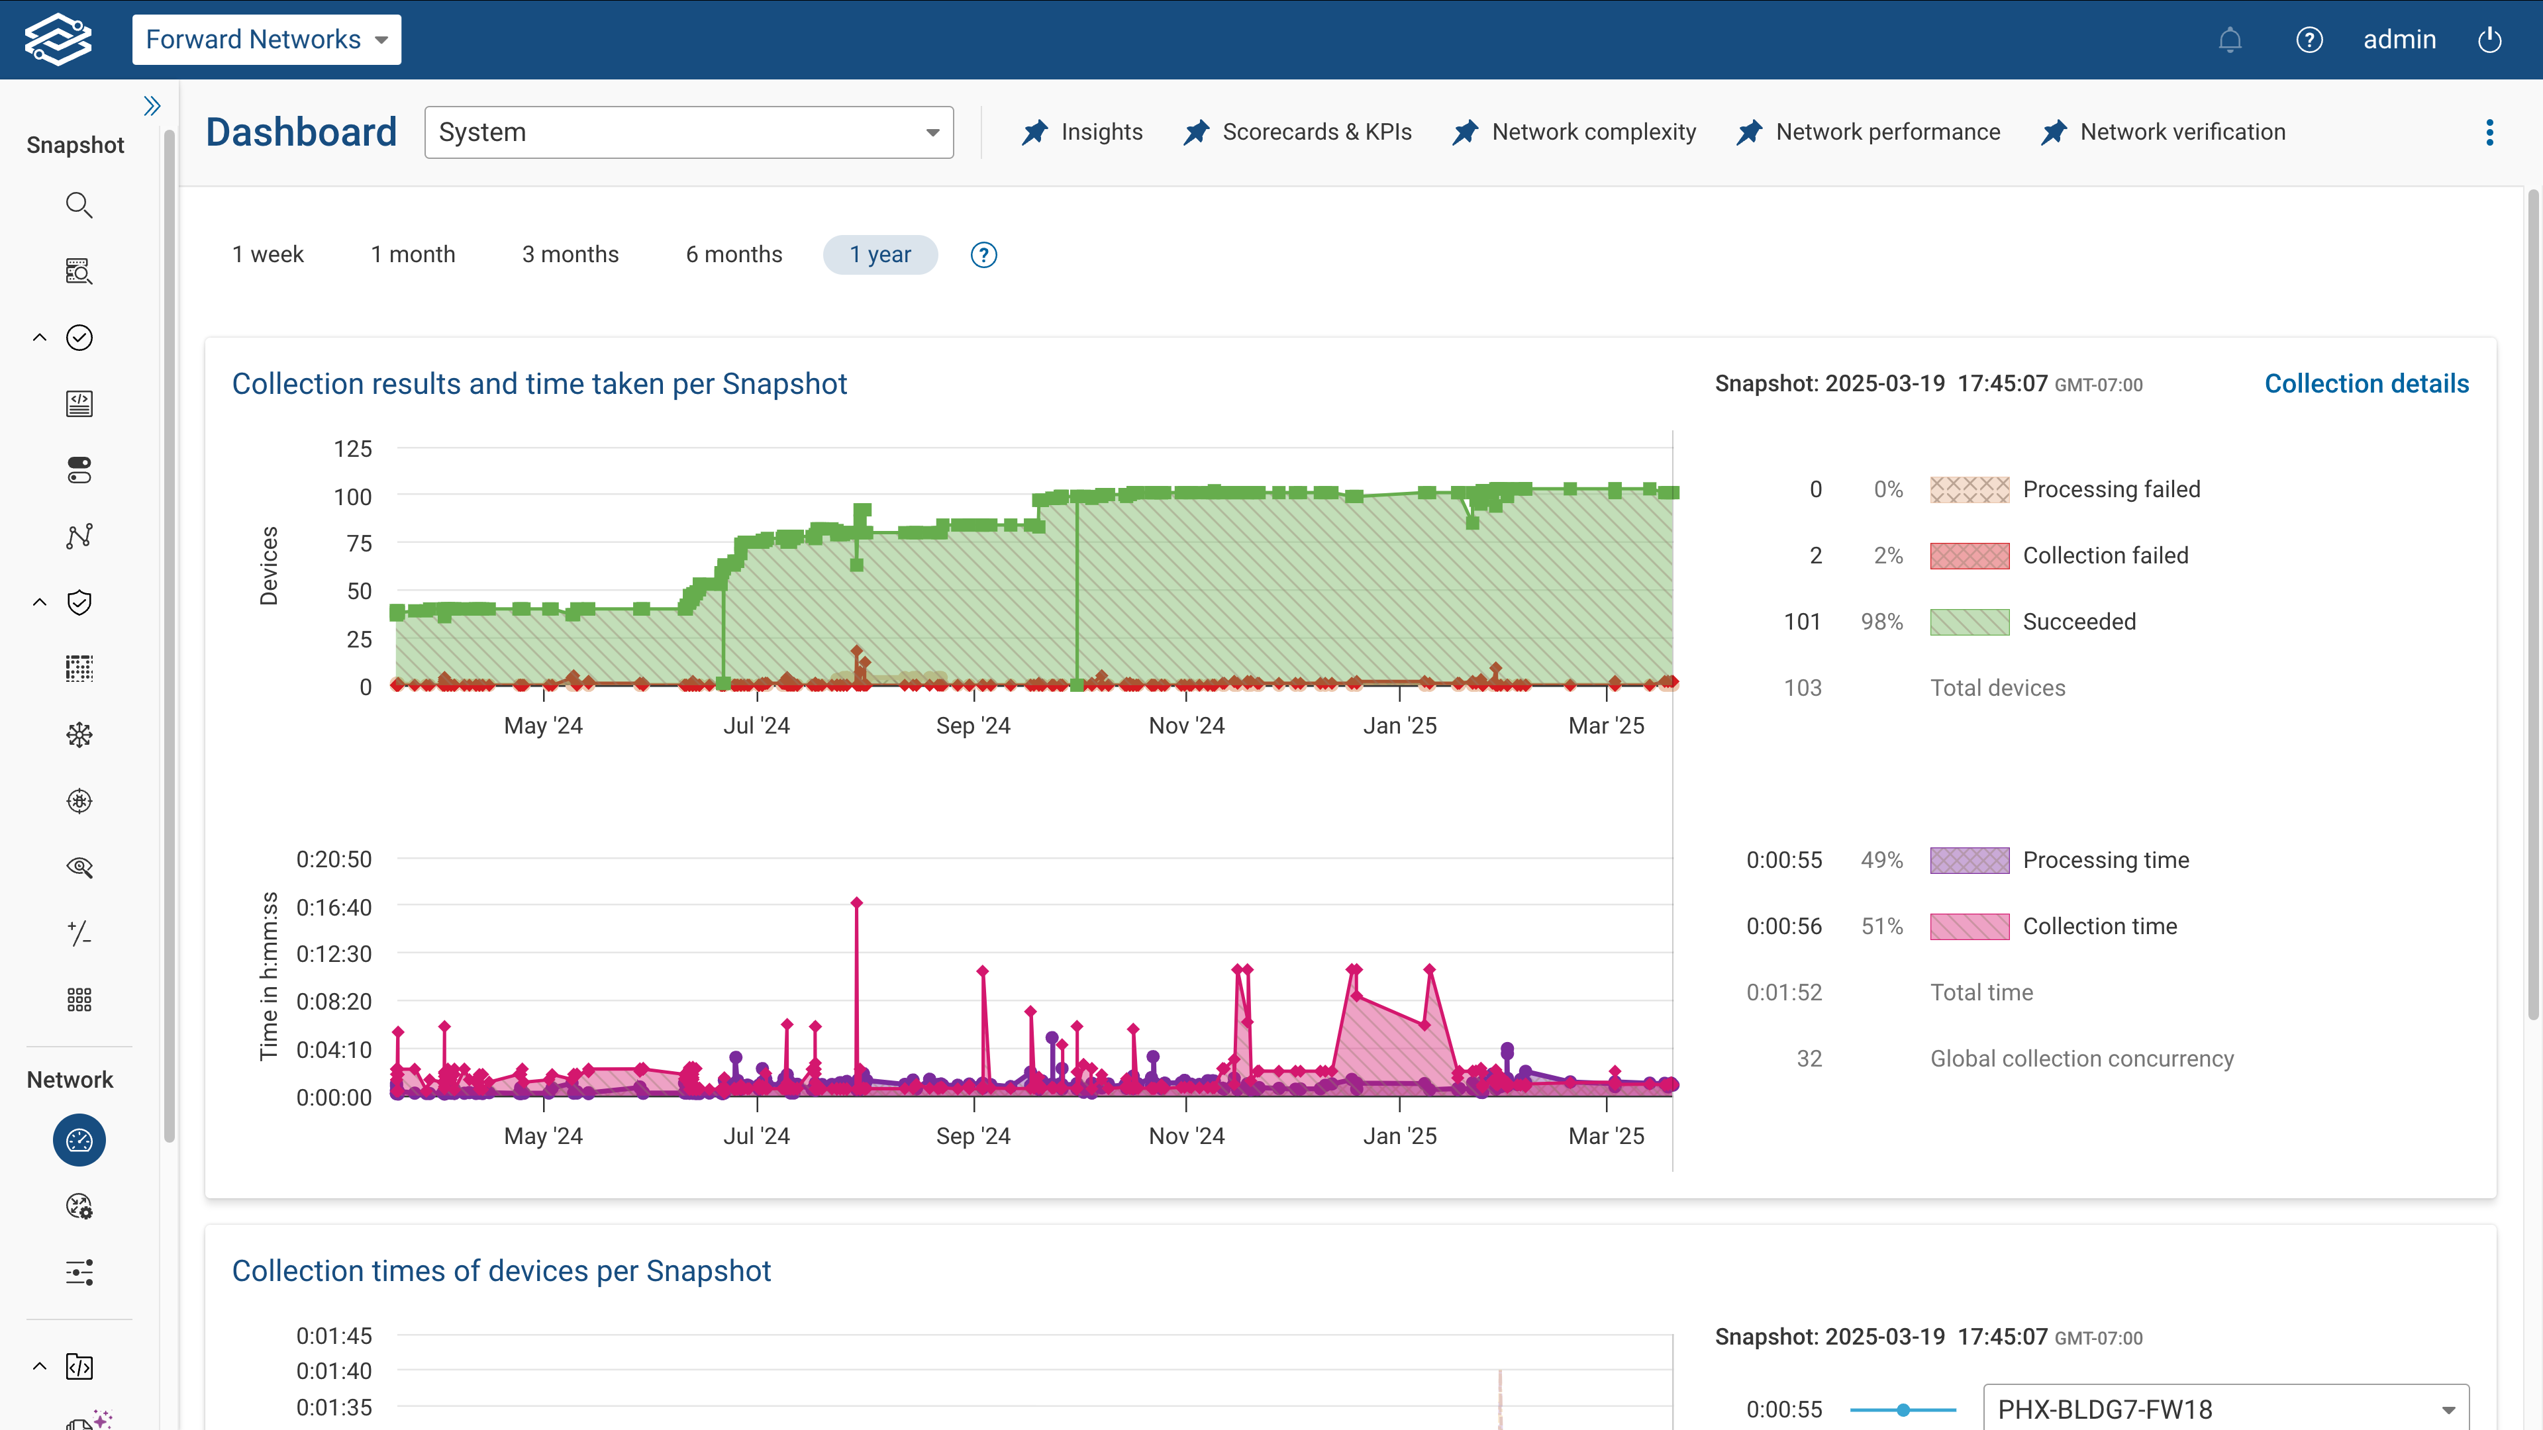This screenshot has width=2543, height=1430.
Task: Open the notifications bell icon
Action: coord(2230,40)
